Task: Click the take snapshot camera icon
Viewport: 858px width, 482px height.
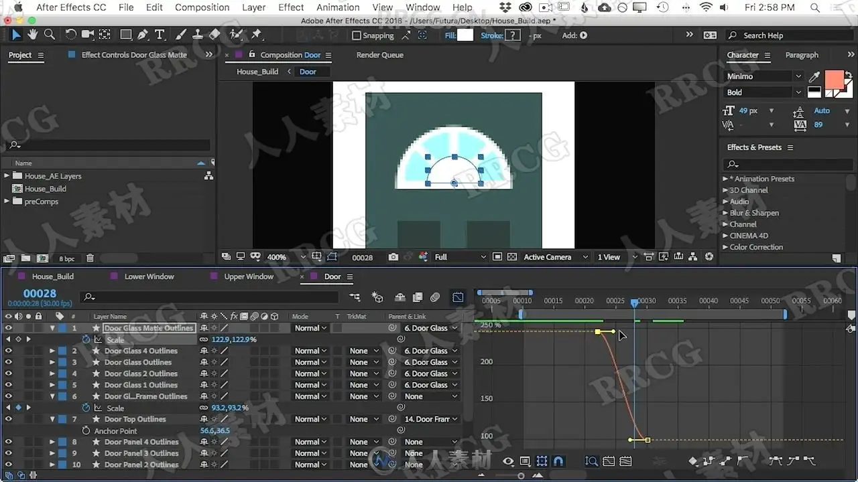Action: 393,257
